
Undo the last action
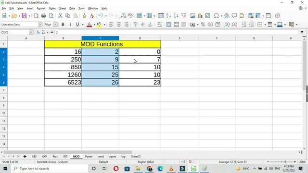101,16
